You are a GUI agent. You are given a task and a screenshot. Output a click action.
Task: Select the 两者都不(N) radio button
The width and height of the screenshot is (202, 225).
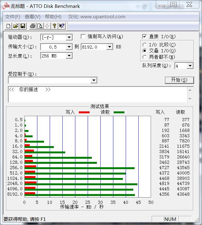(x=144, y=57)
